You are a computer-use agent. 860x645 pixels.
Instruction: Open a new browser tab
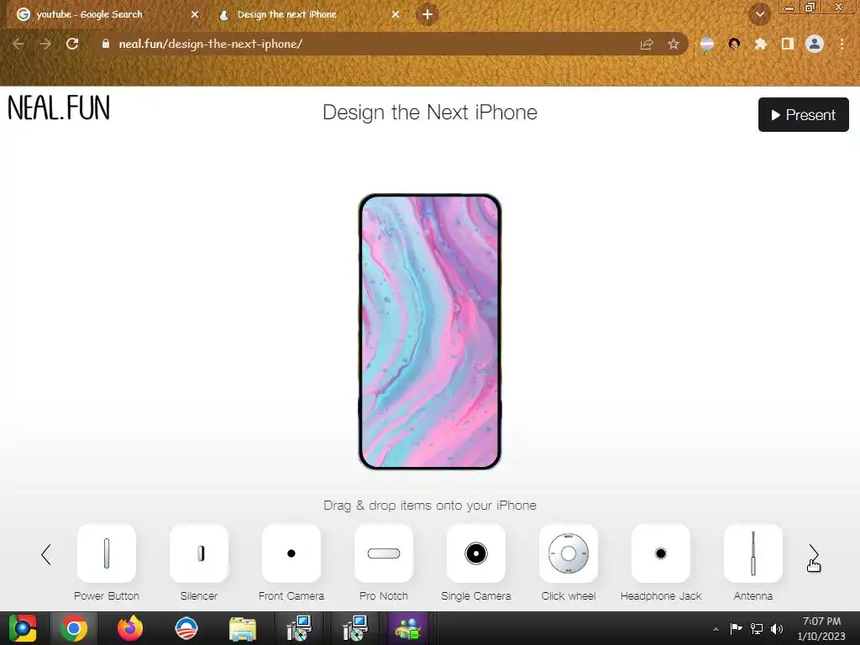[x=427, y=14]
